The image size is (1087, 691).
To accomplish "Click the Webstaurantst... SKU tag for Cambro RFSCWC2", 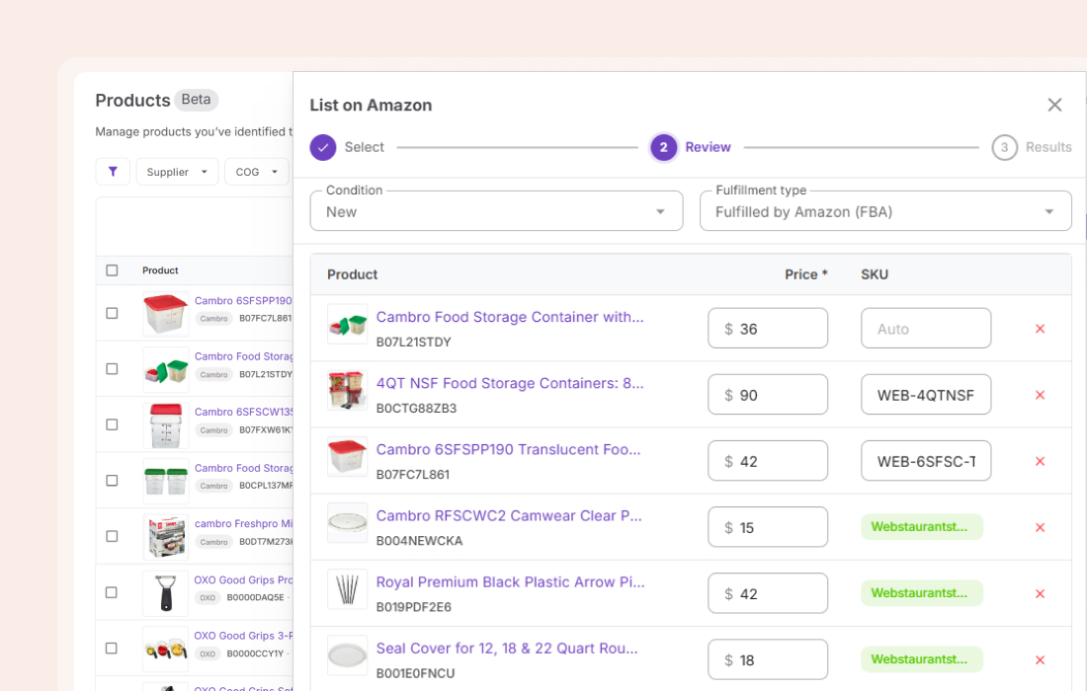I will (x=921, y=527).
